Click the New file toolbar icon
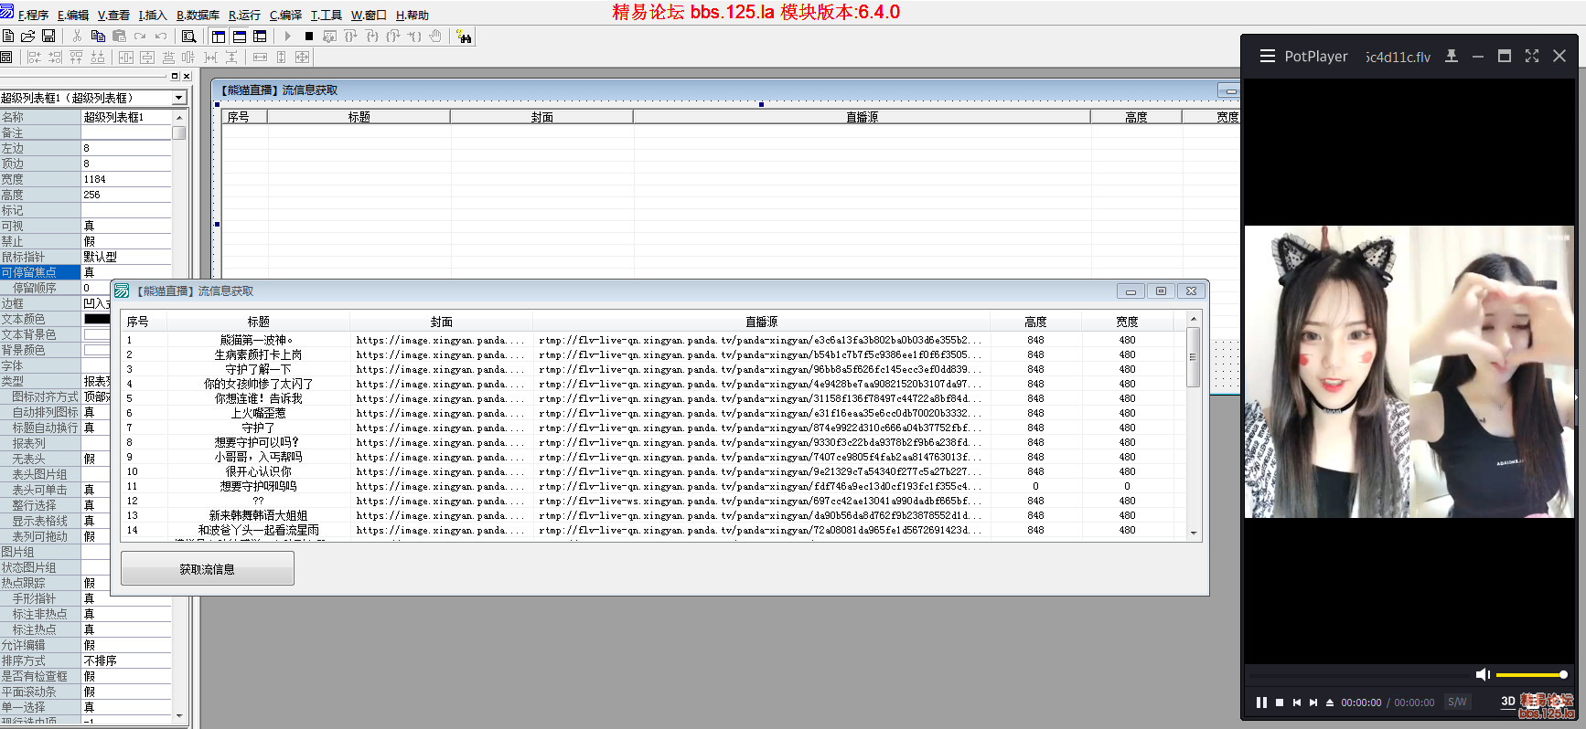This screenshot has width=1586, height=729. (x=8, y=37)
